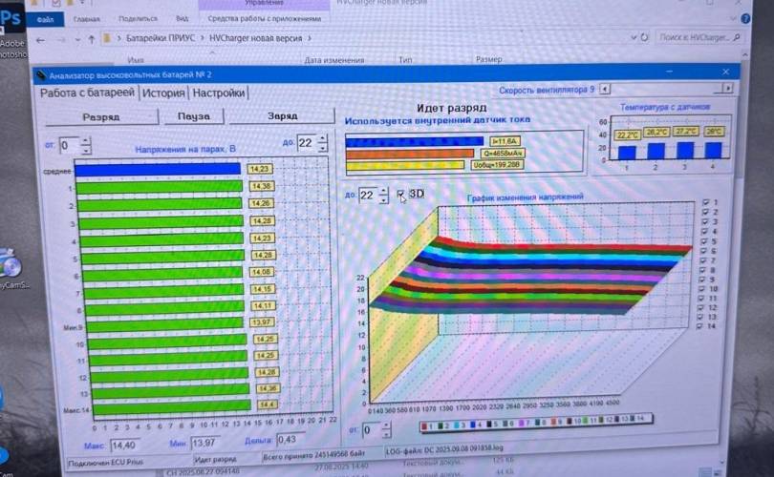Open Средства работы с приложениями tab
The image size is (774, 477).
click(264, 19)
